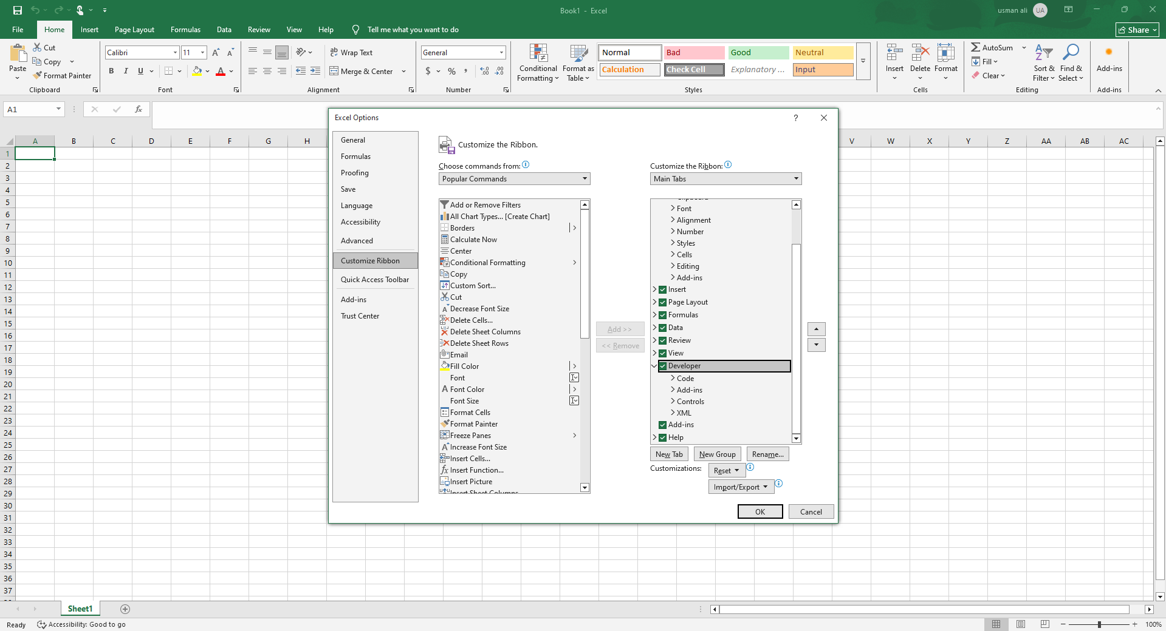The width and height of the screenshot is (1166, 631).
Task: Click the Share button
Action: 1137,30
